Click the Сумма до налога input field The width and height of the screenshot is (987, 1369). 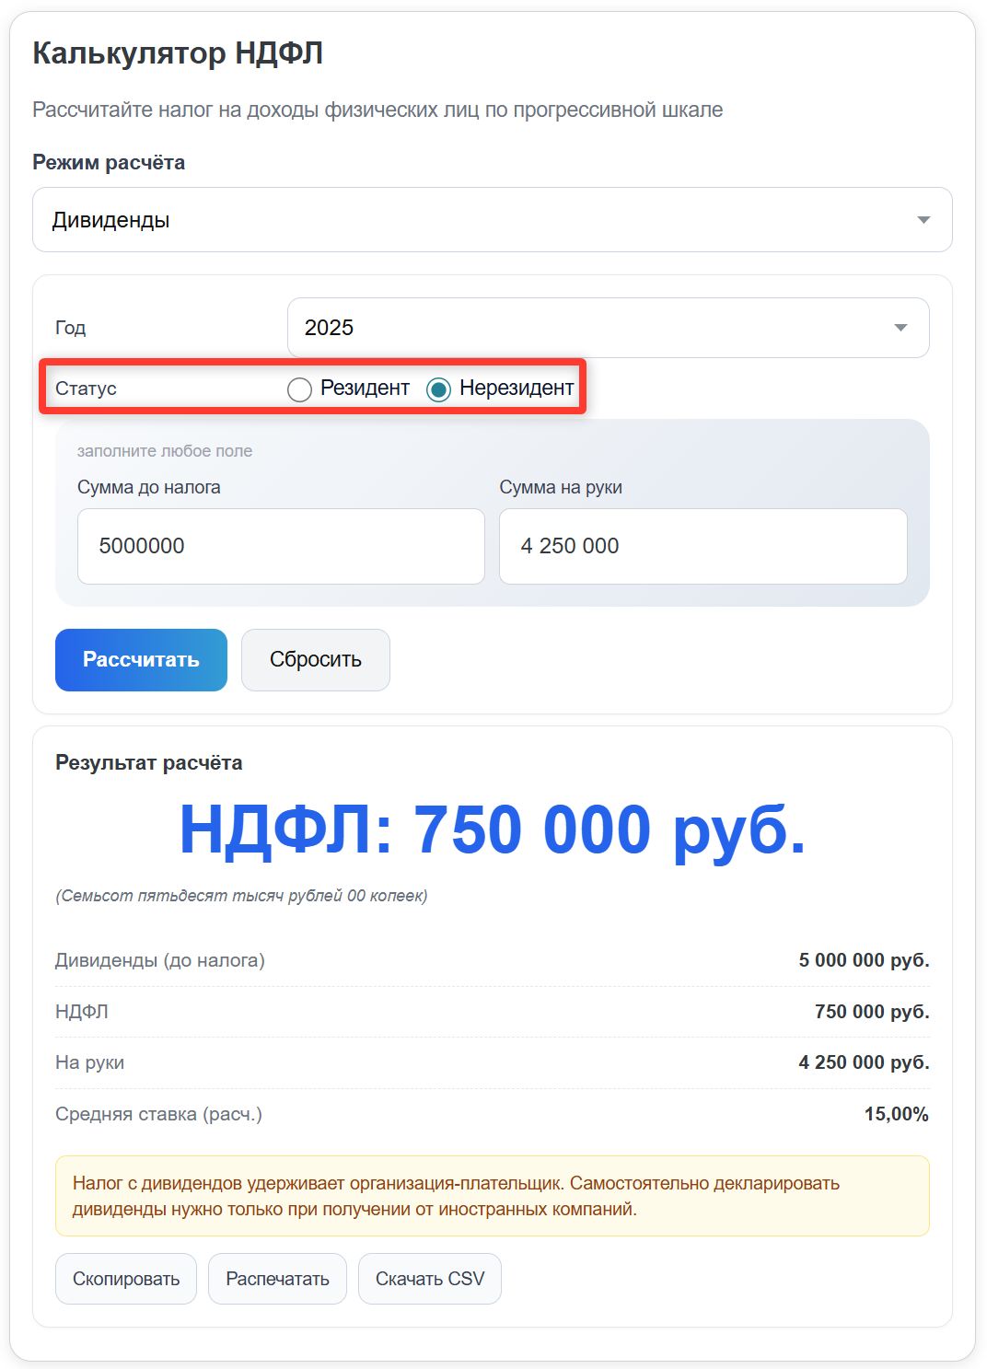[281, 546]
